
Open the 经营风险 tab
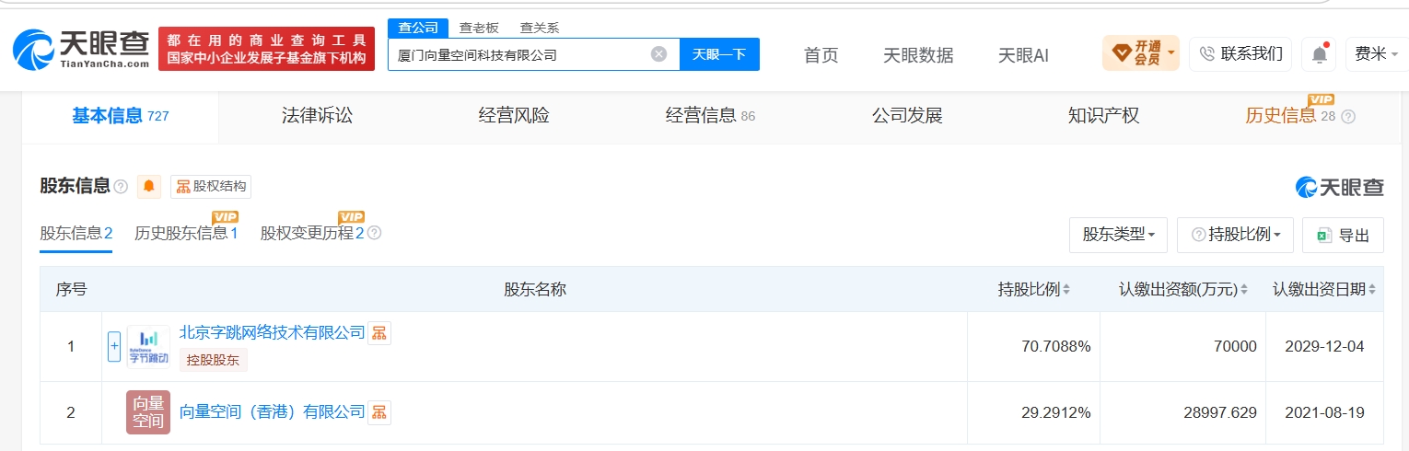tap(514, 116)
